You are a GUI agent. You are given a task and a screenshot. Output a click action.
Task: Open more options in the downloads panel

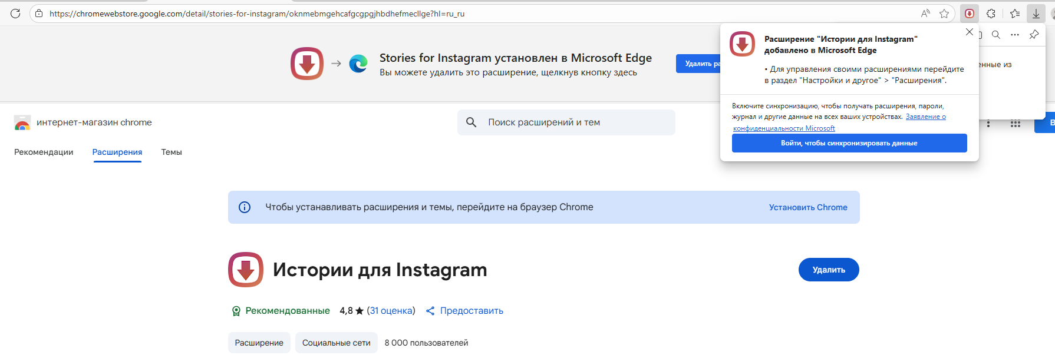click(1015, 34)
